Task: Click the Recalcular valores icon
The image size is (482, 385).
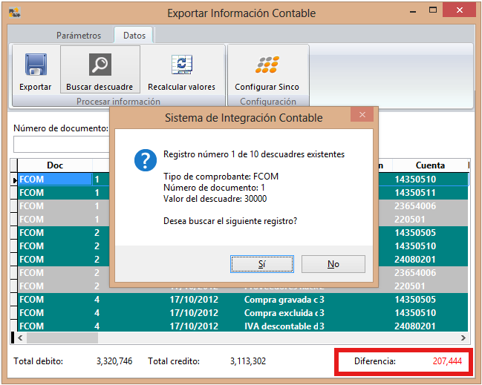Action: click(181, 65)
